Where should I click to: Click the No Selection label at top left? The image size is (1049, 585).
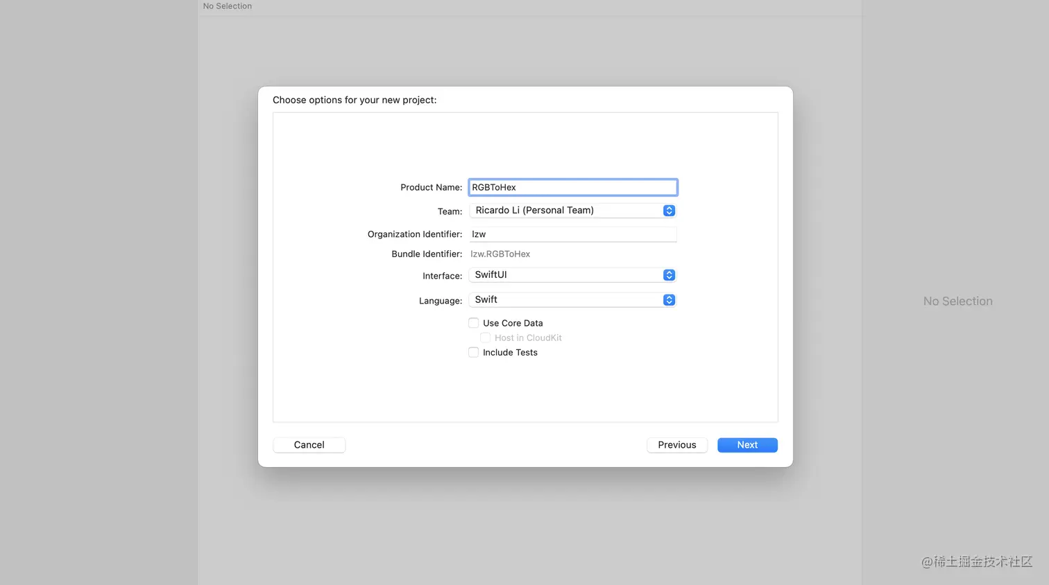coord(228,6)
